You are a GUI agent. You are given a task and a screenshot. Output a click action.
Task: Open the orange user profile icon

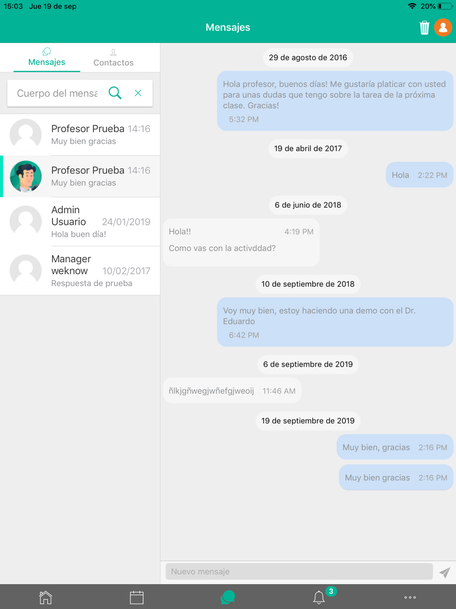(x=443, y=27)
